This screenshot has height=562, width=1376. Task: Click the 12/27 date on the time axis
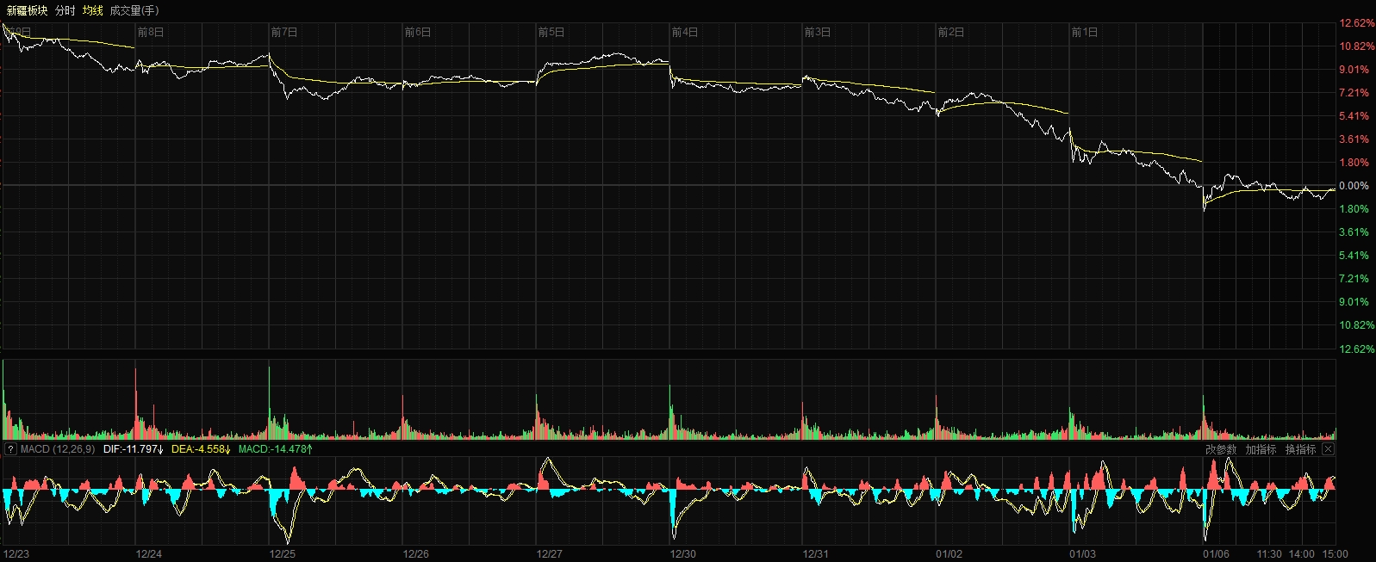[550, 553]
